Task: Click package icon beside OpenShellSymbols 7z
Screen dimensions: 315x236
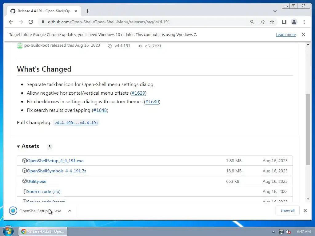Action: [x=25, y=171]
